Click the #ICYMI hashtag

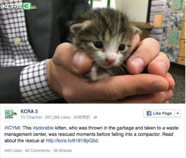click(12, 128)
